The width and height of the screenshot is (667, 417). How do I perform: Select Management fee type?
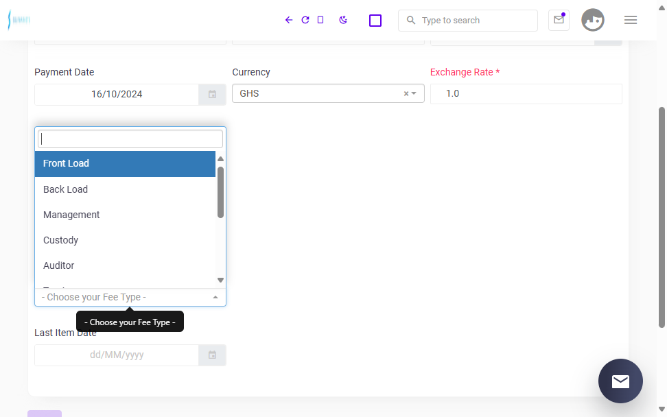coord(125,215)
